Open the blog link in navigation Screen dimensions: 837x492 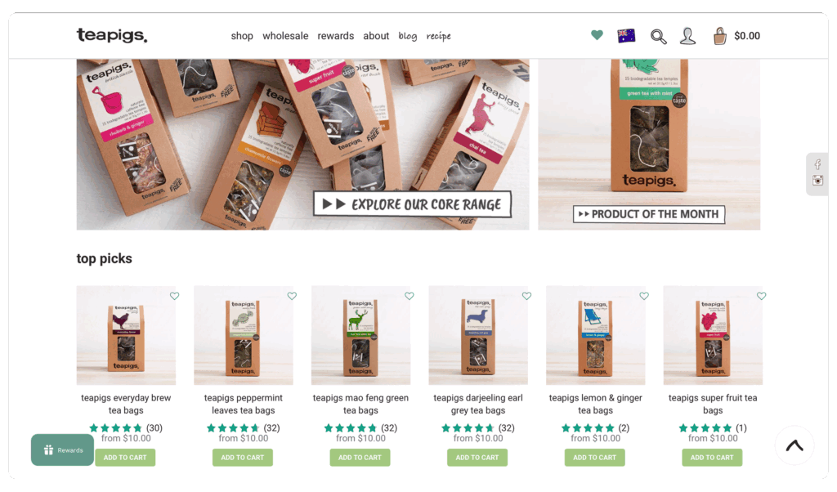pos(407,36)
